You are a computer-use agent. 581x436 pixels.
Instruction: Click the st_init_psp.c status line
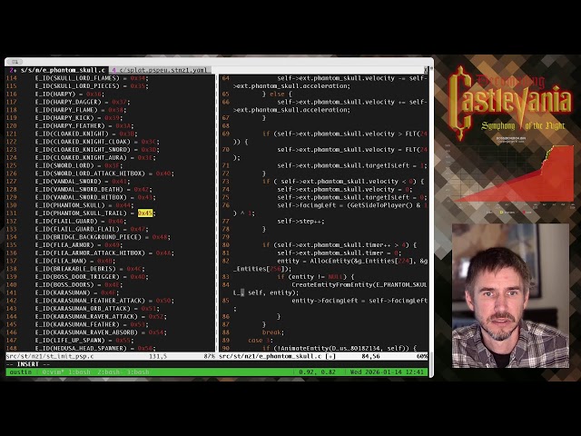[111, 356]
